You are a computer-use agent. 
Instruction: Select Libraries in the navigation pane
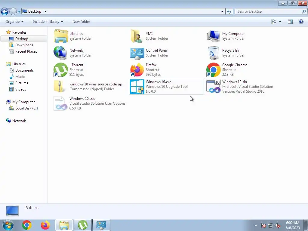19,64
